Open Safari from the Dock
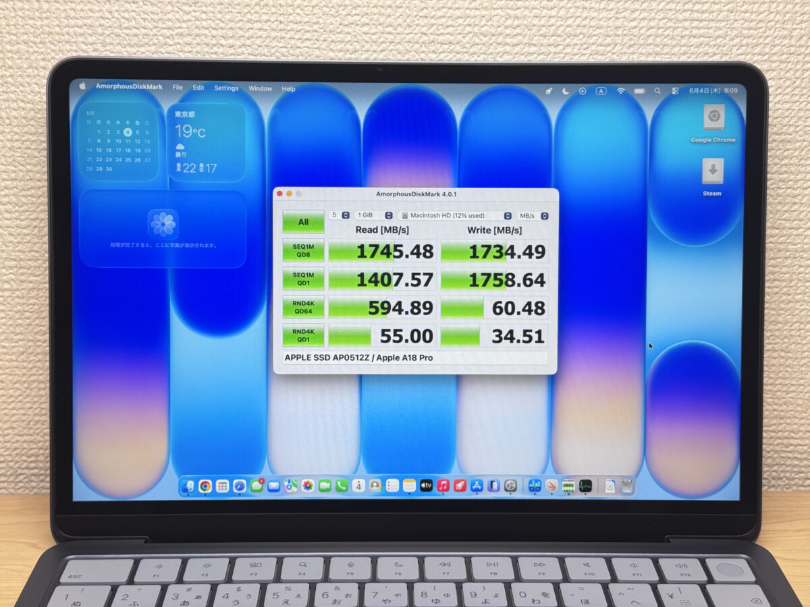 tap(240, 486)
